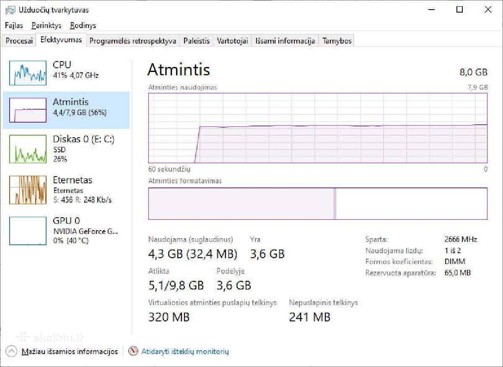Select the CPU usage graph thumbnail
Image resolution: width=503 pixels, height=367 pixels.
tap(28, 72)
